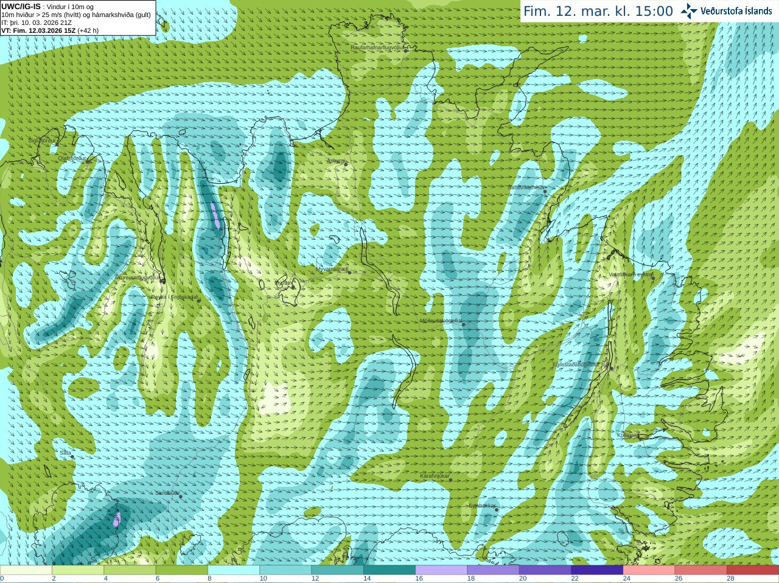Click the '10m hviður > 25 m/s' legend line
The width and height of the screenshot is (779, 583).
pyautogui.click(x=76, y=15)
